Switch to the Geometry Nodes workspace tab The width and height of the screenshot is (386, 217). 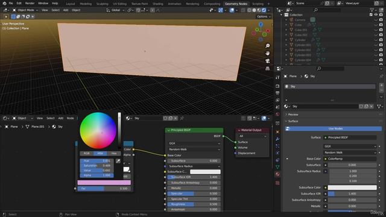[x=236, y=4]
